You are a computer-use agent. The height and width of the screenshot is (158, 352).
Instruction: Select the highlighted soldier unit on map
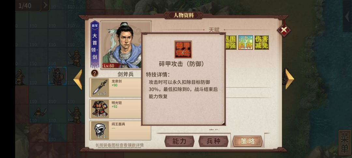[57, 76]
